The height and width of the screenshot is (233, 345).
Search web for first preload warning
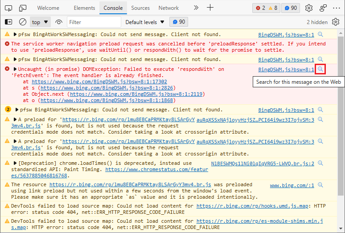(x=320, y=119)
